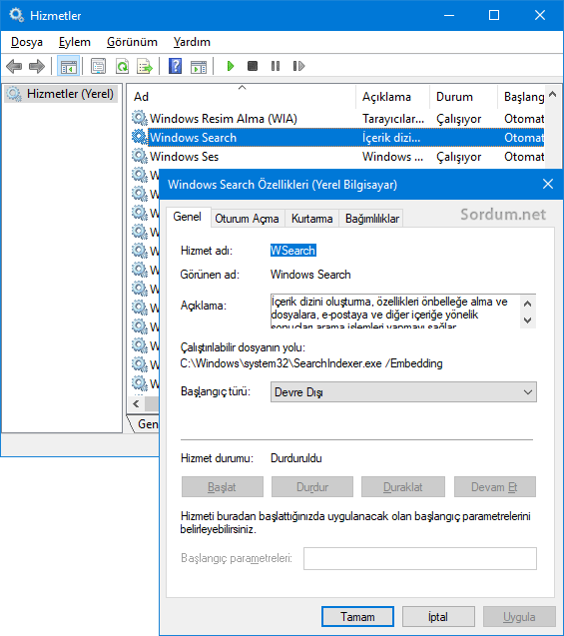Viewport: 564px width, 636px height.
Task: Click the horizontal scrollbar left arrow
Action: (136, 404)
